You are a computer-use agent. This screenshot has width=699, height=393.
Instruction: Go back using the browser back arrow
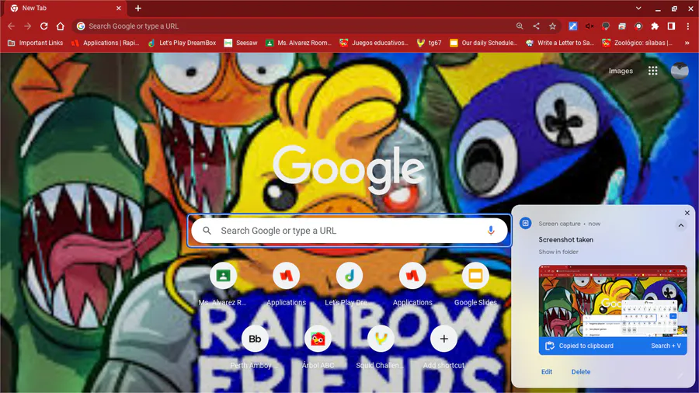(x=11, y=26)
